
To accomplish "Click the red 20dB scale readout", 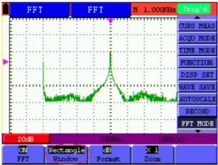I will pyautogui.click(x=26, y=139).
